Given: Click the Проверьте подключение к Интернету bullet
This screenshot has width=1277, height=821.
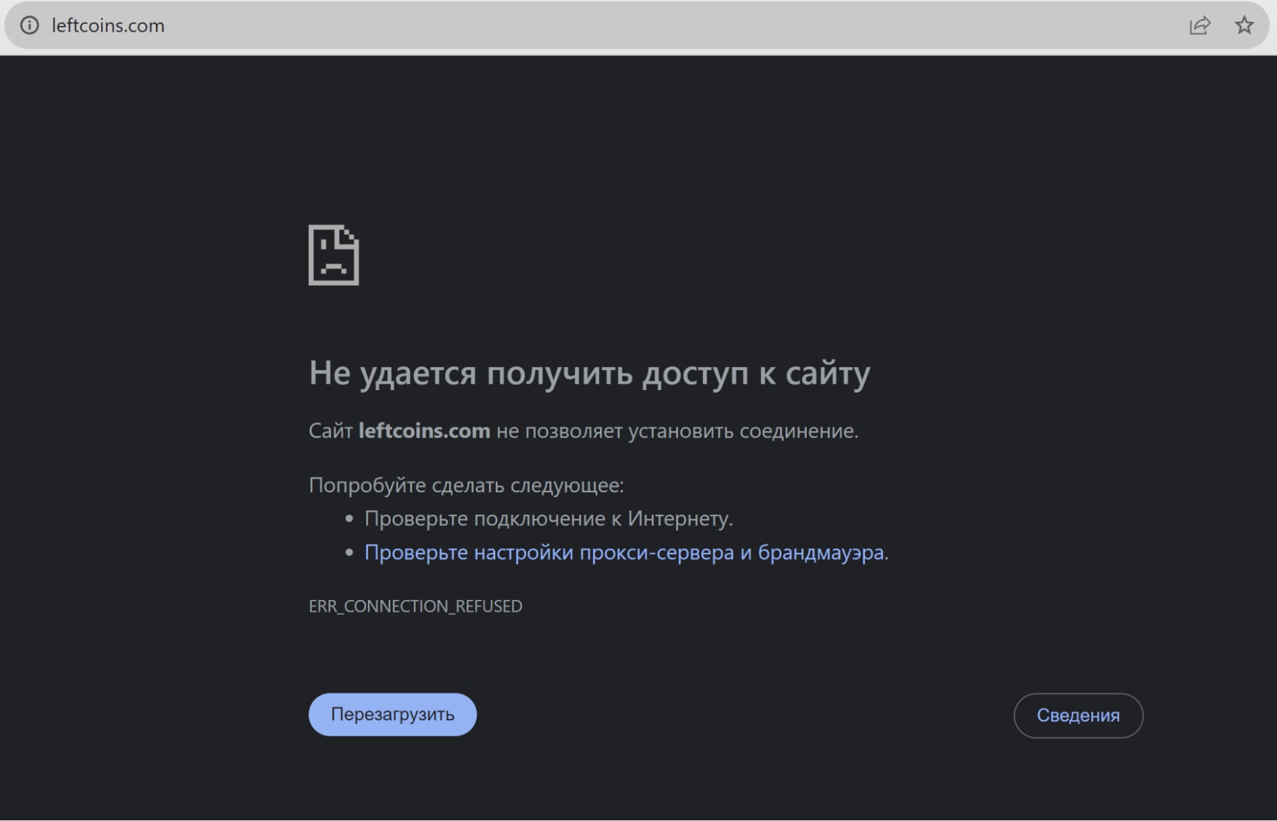Looking at the screenshot, I should pos(548,518).
